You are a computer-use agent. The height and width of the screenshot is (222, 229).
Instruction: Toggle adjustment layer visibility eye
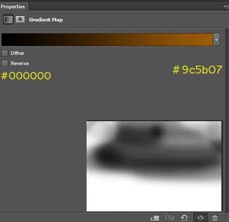[x=201, y=217]
